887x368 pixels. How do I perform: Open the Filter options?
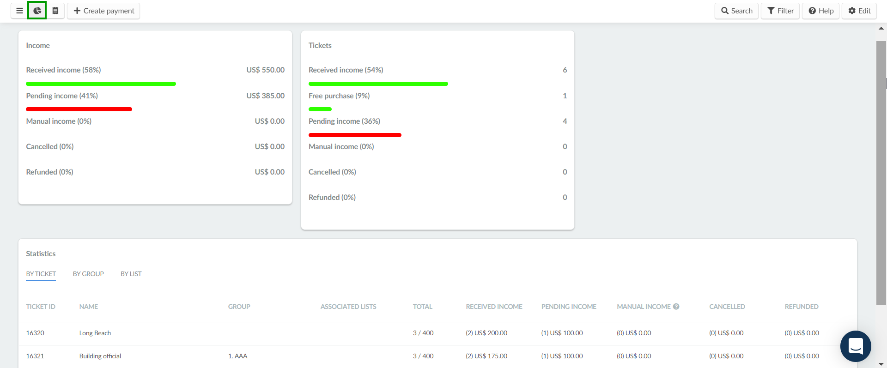[x=780, y=11]
